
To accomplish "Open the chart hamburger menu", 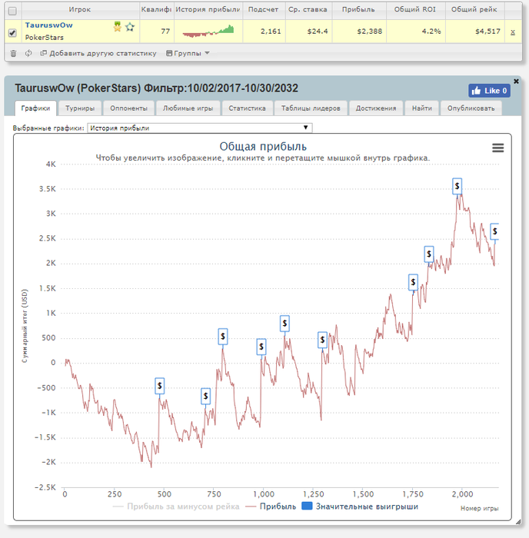I will point(497,148).
